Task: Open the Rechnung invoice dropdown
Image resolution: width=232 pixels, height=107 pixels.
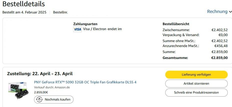Action: click(217, 11)
